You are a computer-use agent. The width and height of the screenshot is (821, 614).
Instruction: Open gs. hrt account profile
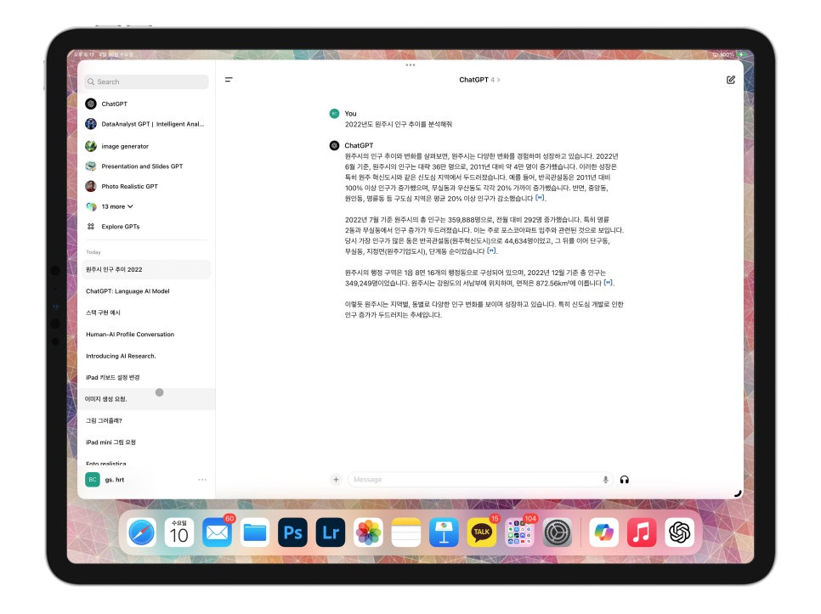(105, 480)
